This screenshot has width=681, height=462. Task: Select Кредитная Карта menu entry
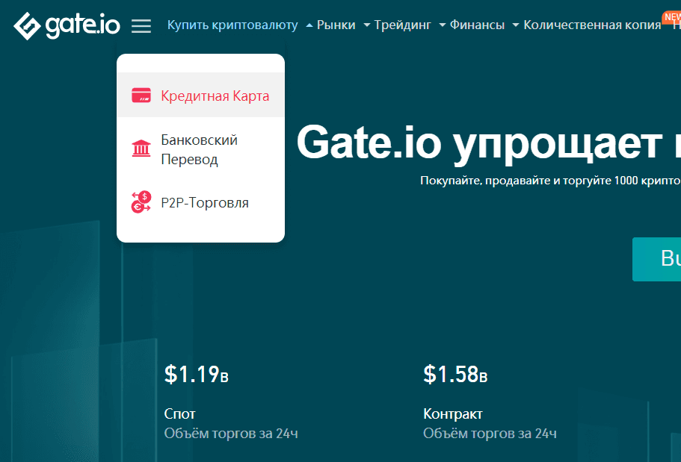(200, 95)
